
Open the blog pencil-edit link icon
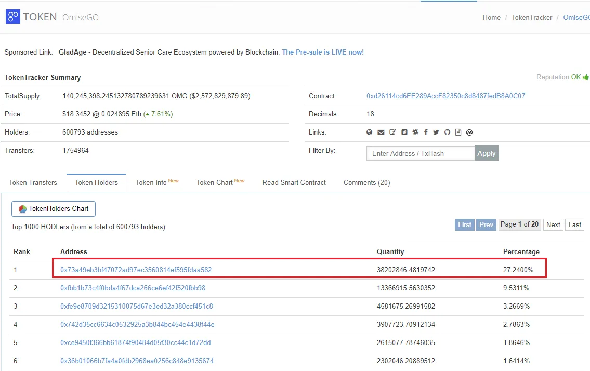pyautogui.click(x=392, y=132)
